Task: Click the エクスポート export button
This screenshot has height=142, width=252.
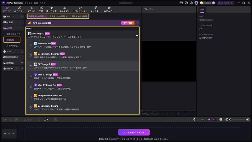Action: pos(225,3)
